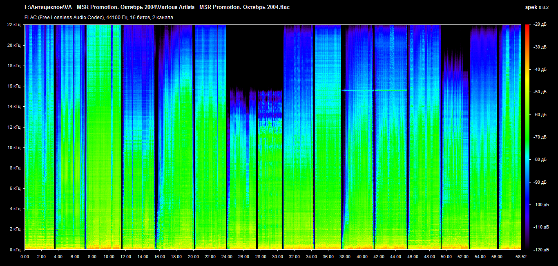This screenshot has height=266, width=558.
Task: Click the 58:52 end time label
Action: click(521, 257)
